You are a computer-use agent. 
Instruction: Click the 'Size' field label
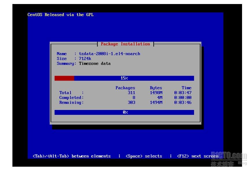[62, 58]
